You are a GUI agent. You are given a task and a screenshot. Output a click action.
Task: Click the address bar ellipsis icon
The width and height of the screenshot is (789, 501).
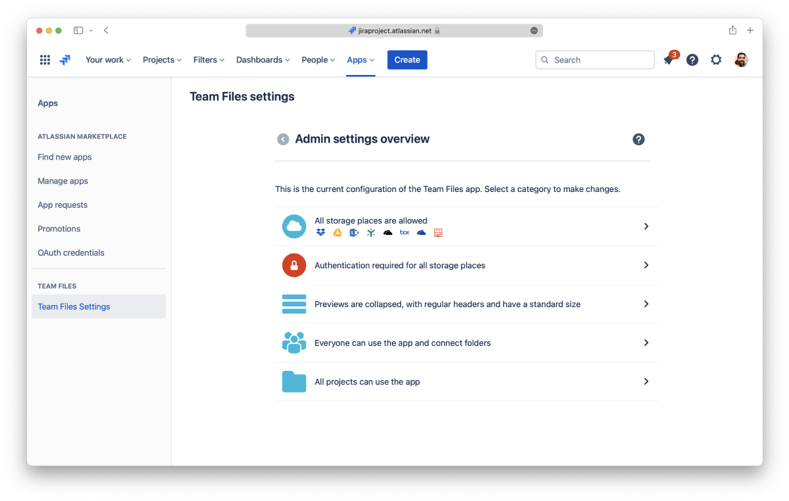click(534, 31)
